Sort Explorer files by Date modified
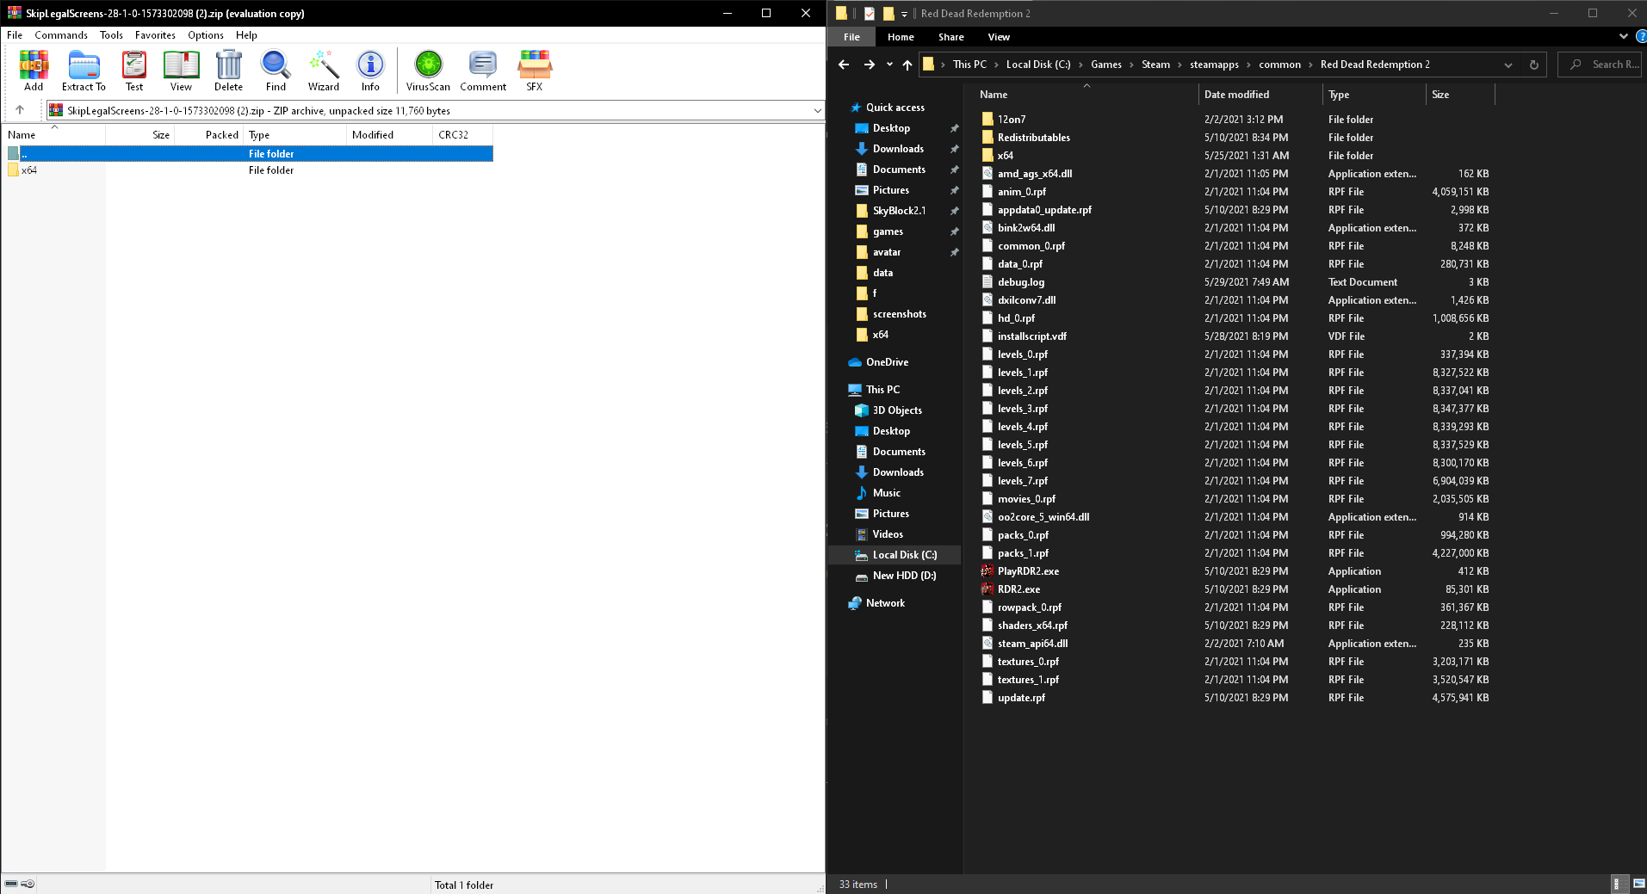 pos(1260,95)
